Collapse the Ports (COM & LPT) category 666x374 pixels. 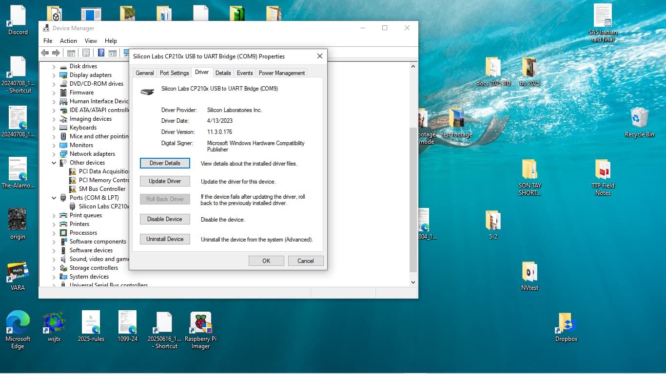54,198
